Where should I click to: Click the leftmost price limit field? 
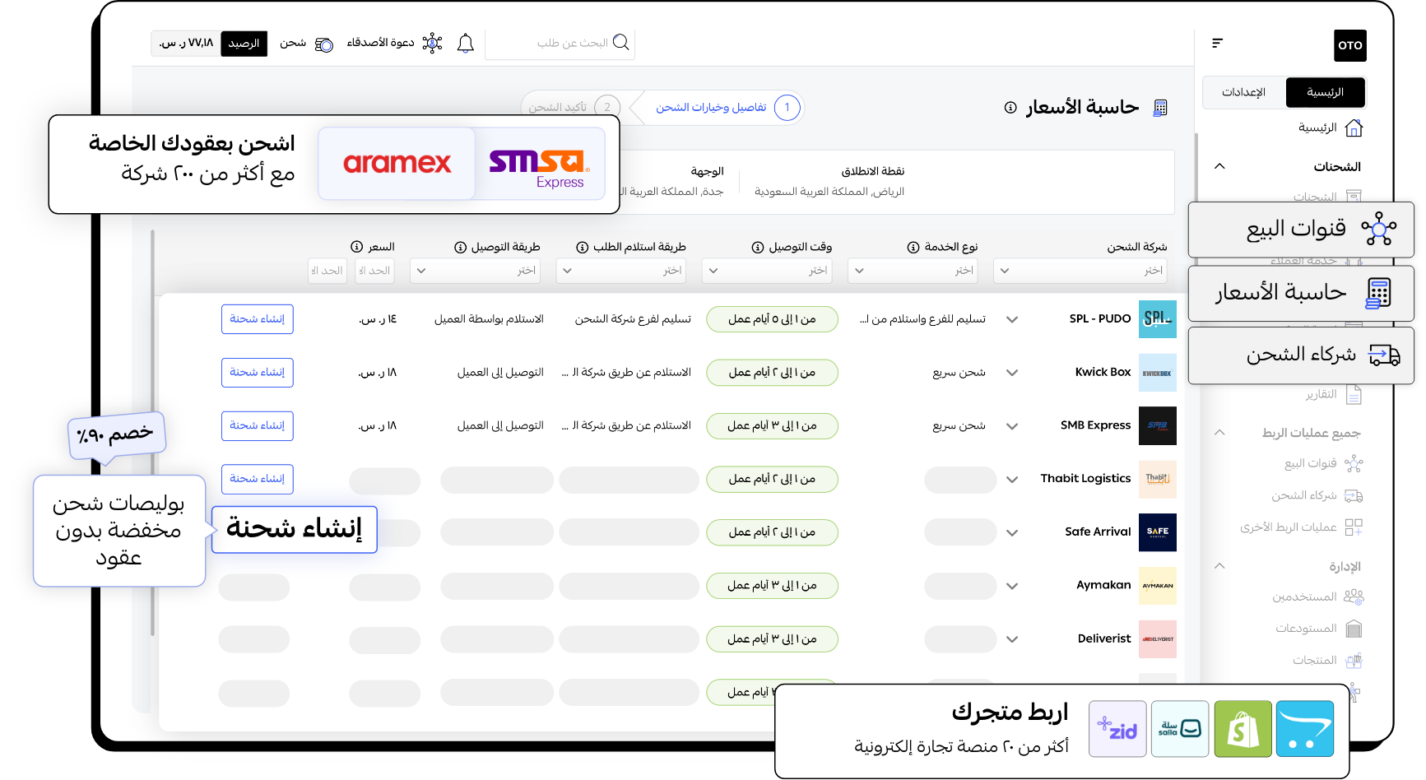click(x=327, y=271)
